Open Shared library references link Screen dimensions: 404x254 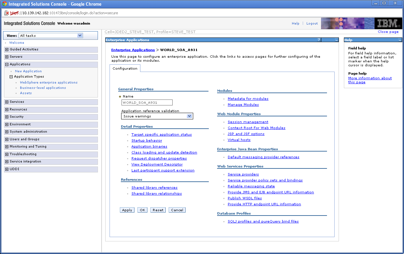click(x=154, y=188)
